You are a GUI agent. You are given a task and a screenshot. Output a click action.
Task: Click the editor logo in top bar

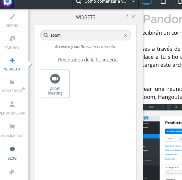pos(7,3)
